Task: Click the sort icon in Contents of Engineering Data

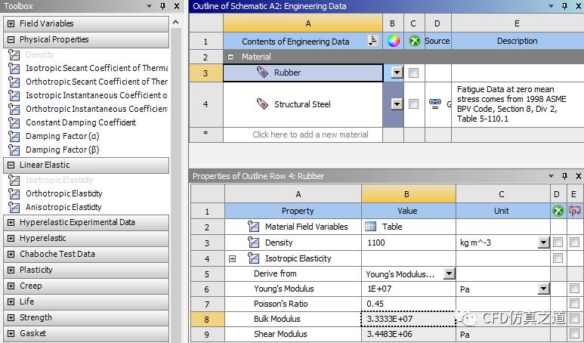Action: (x=372, y=41)
